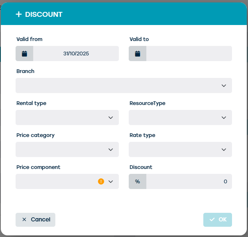This screenshot has height=237, width=248.
Task: Open the Price component dropdown arrow
Action: tap(110, 182)
